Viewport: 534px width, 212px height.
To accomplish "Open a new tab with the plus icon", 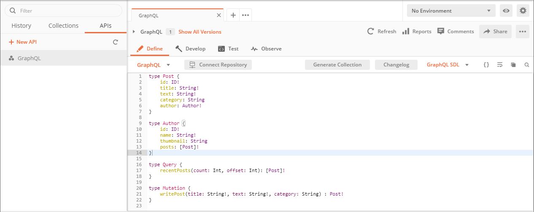I will tap(233, 15).
